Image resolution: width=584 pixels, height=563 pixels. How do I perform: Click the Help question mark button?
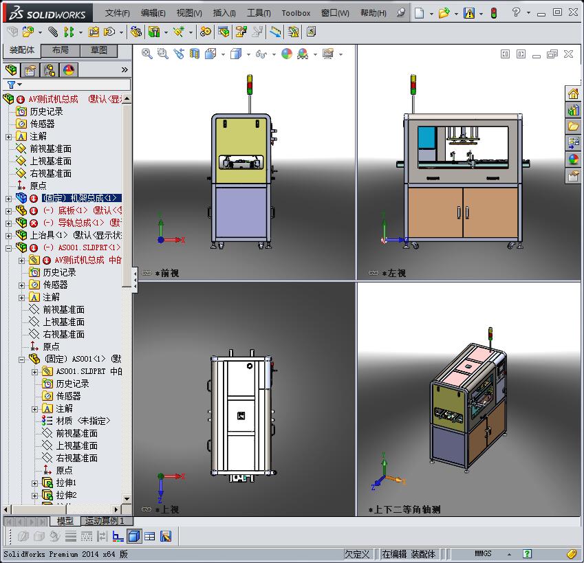pyautogui.click(x=514, y=12)
